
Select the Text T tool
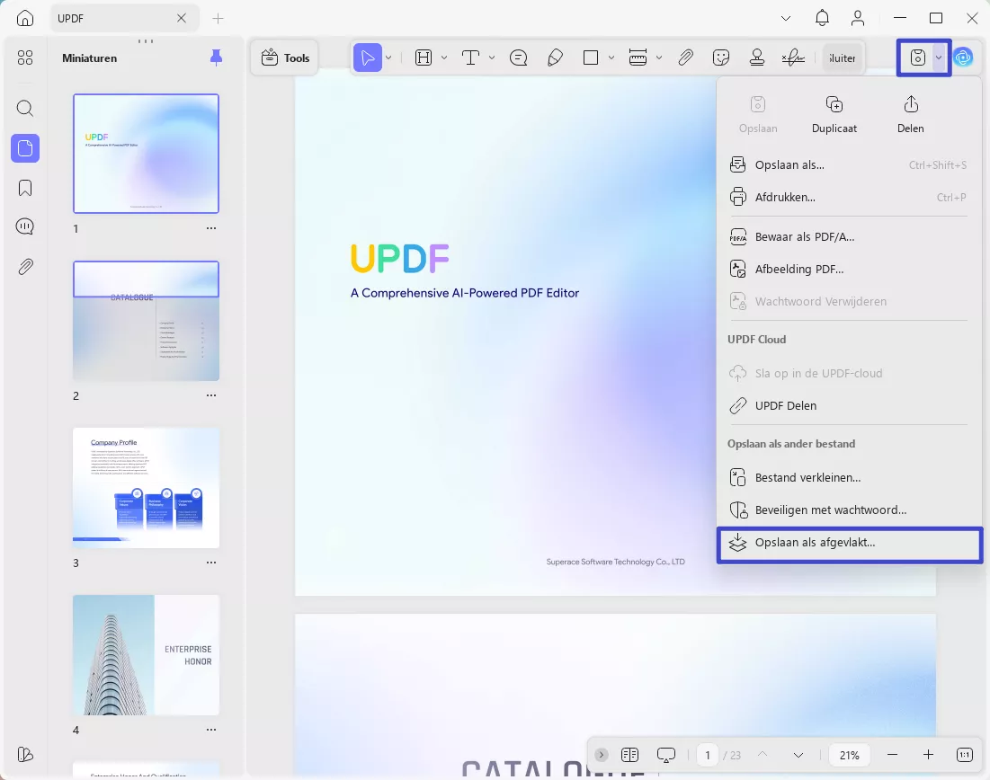(470, 58)
